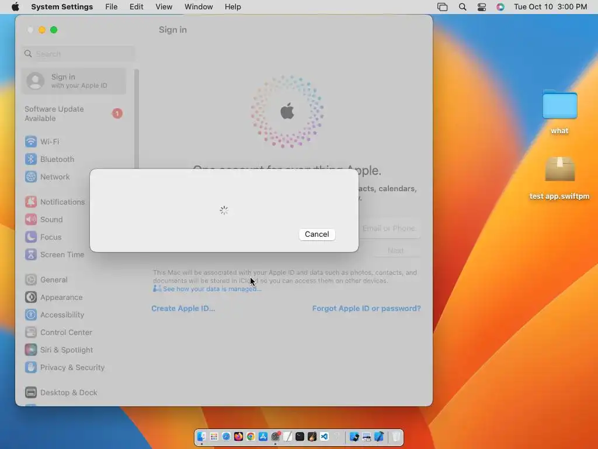Image resolution: width=598 pixels, height=449 pixels.
Task: Open General gear icon in sidebar
Action: pyautogui.click(x=31, y=279)
